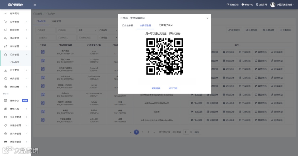Switch to the 分组管理 tab
Image resolution: width=298 pixels, height=156 pixels.
57,21
